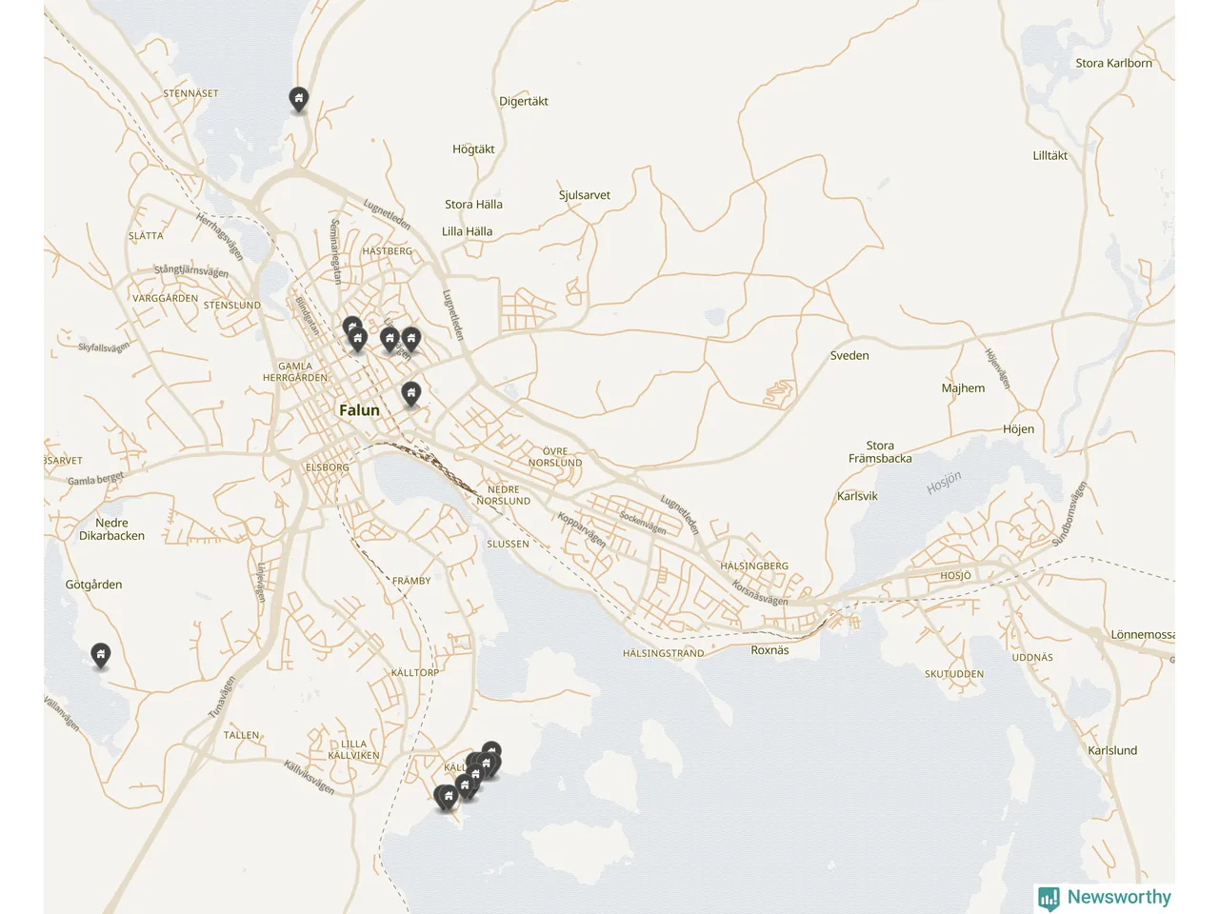
Task: Open the middle pin in row north of Falun
Action: click(390, 339)
